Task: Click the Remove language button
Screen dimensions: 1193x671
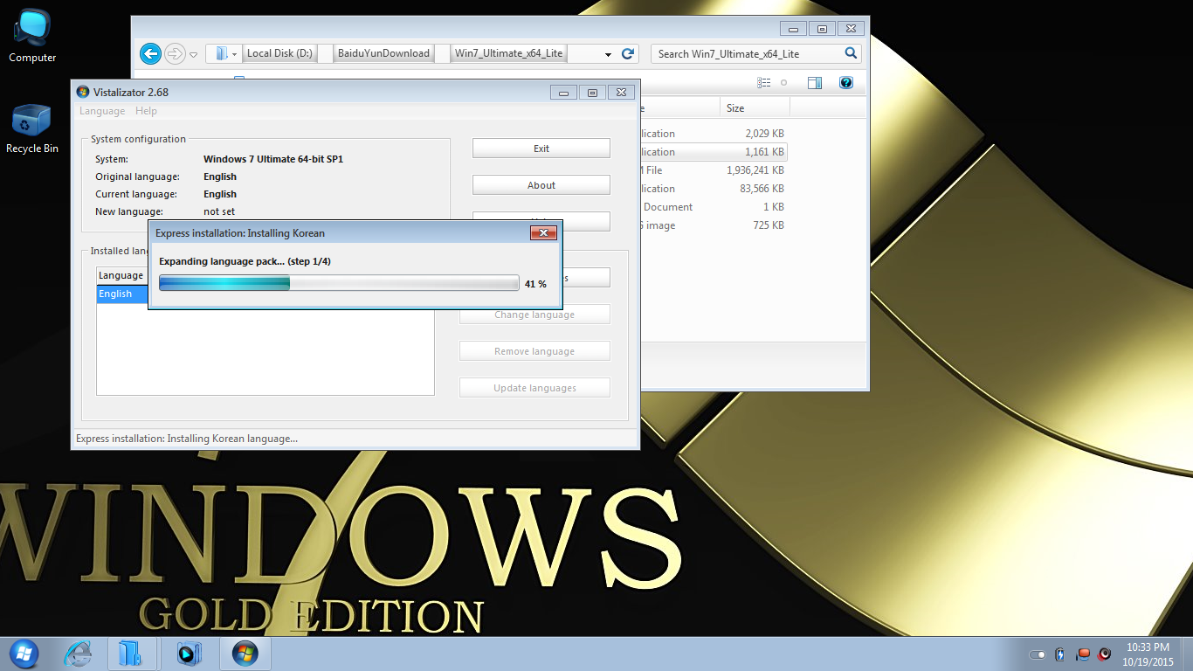Action: click(x=534, y=351)
